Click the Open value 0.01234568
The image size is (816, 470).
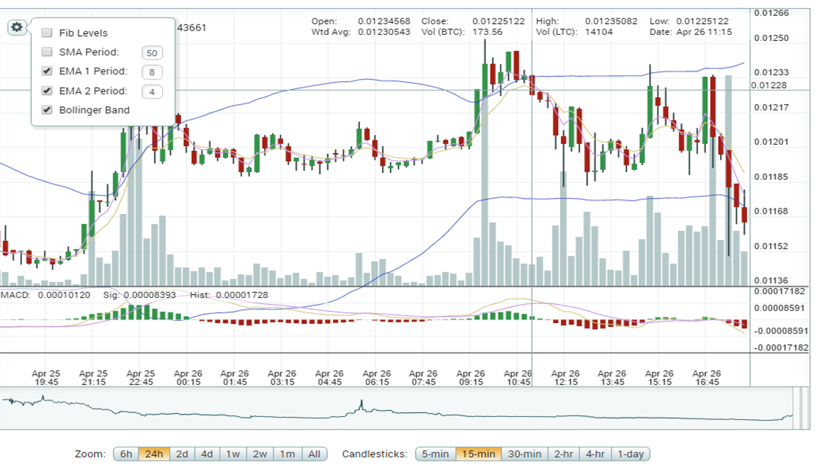click(384, 21)
